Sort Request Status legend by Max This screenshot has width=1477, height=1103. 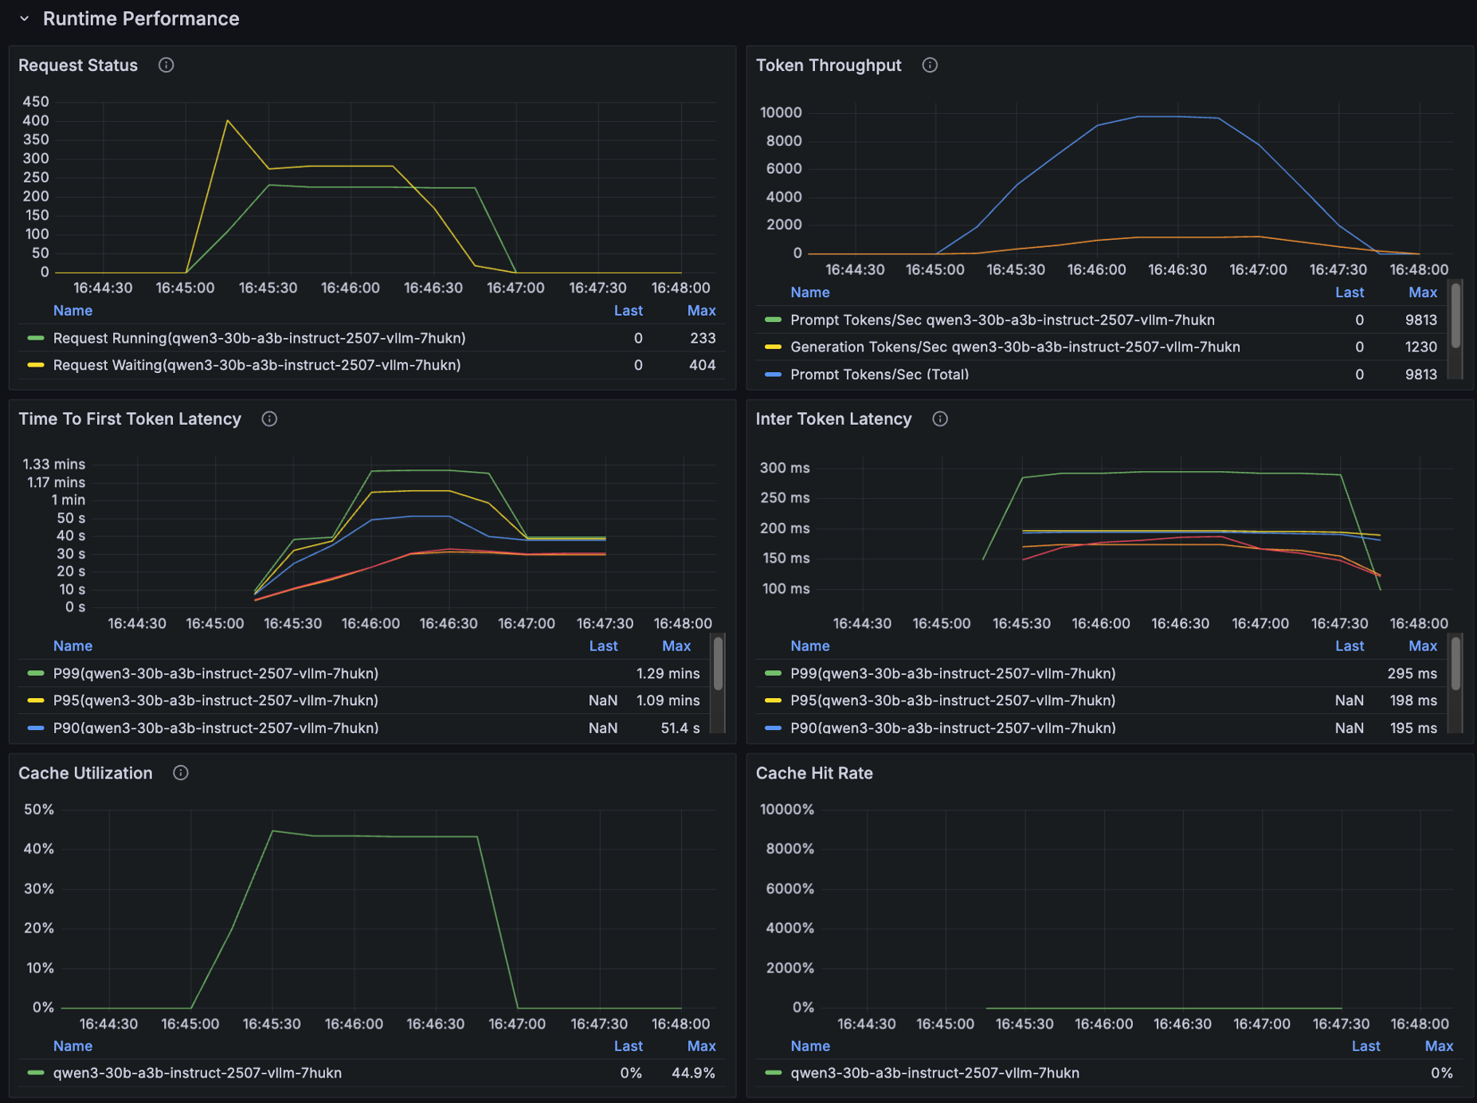[x=701, y=311]
